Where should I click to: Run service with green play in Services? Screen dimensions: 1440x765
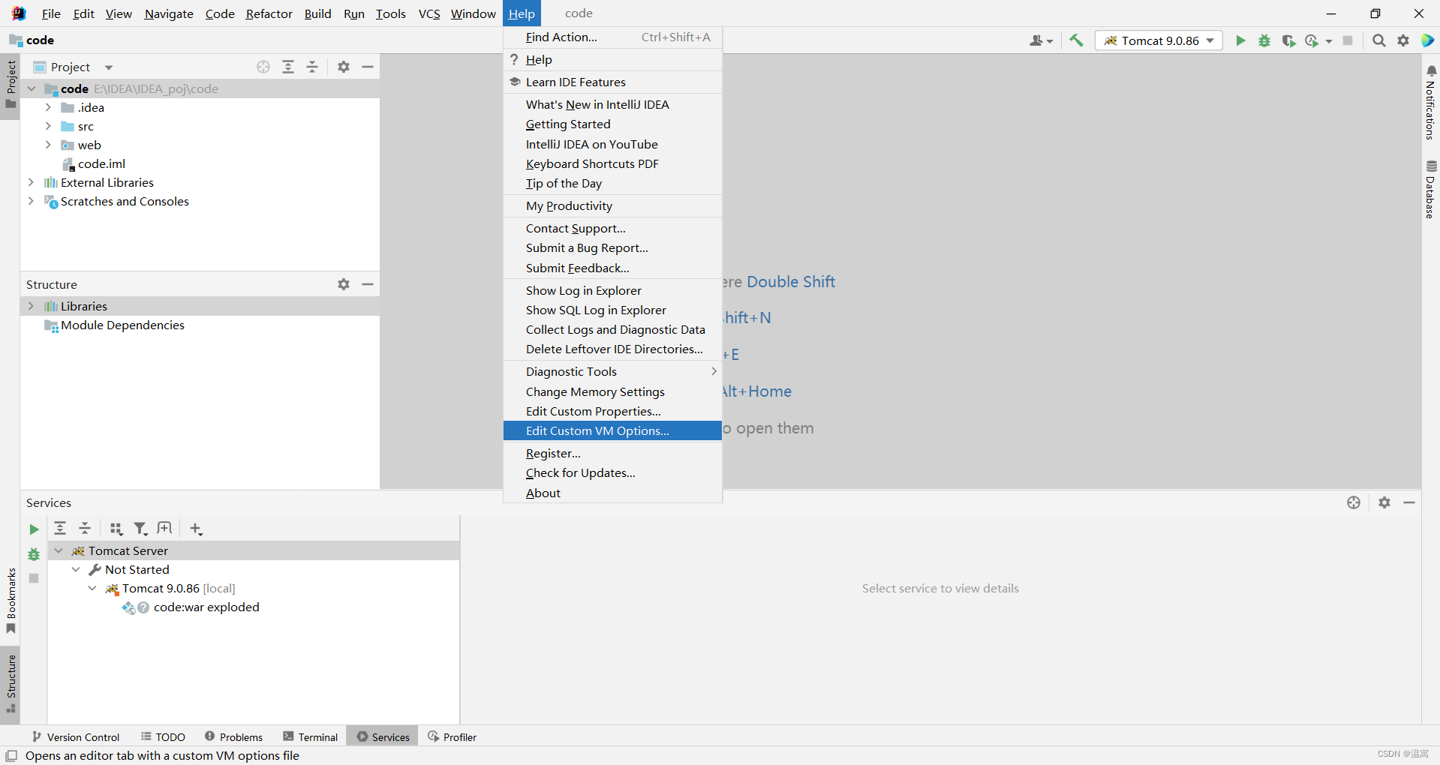click(x=34, y=529)
